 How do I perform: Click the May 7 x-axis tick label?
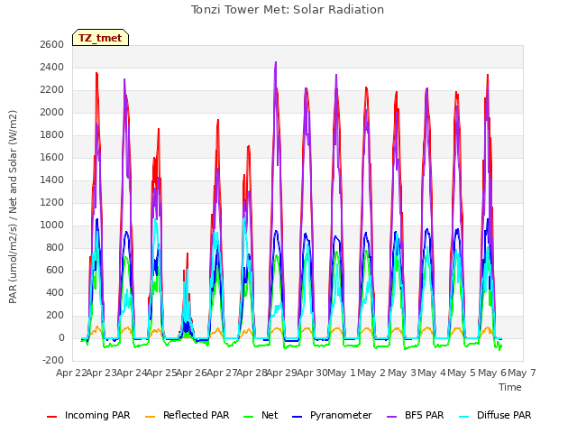[522, 373]
